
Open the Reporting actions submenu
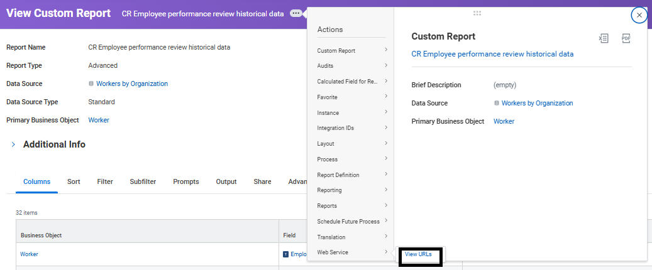click(x=352, y=190)
